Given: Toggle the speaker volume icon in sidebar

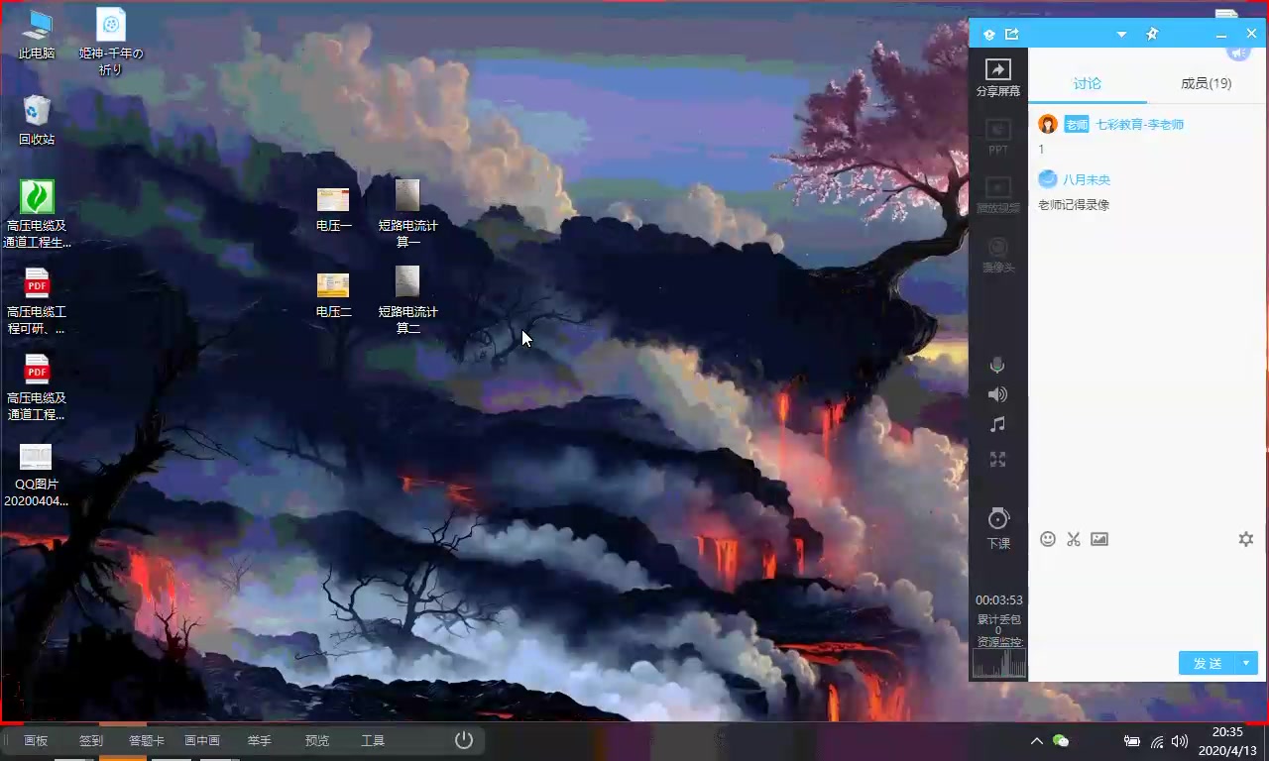Looking at the screenshot, I should tap(997, 394).
